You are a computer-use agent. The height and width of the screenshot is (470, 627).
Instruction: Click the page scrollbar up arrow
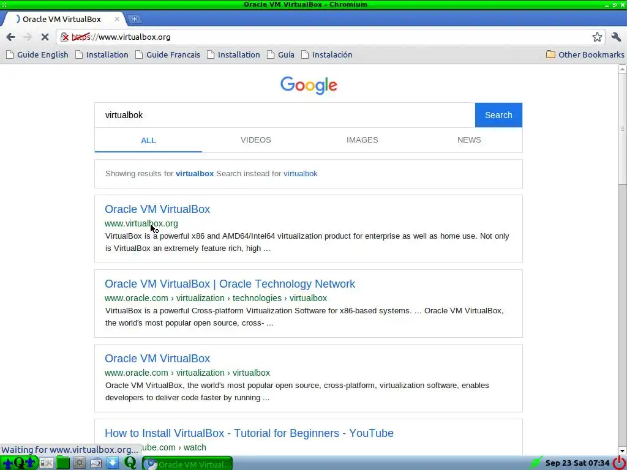(x=622, y=69)
